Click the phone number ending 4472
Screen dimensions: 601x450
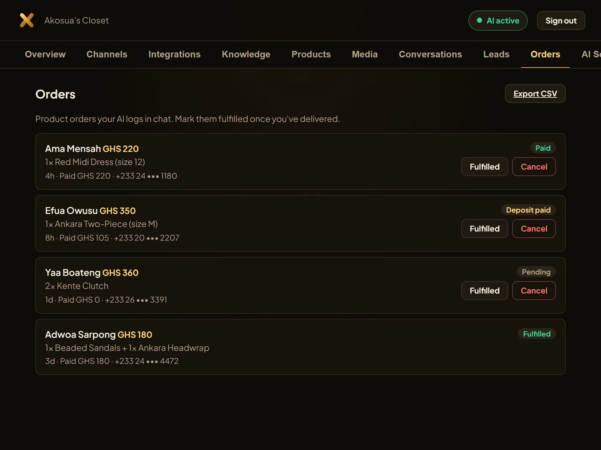146,361
